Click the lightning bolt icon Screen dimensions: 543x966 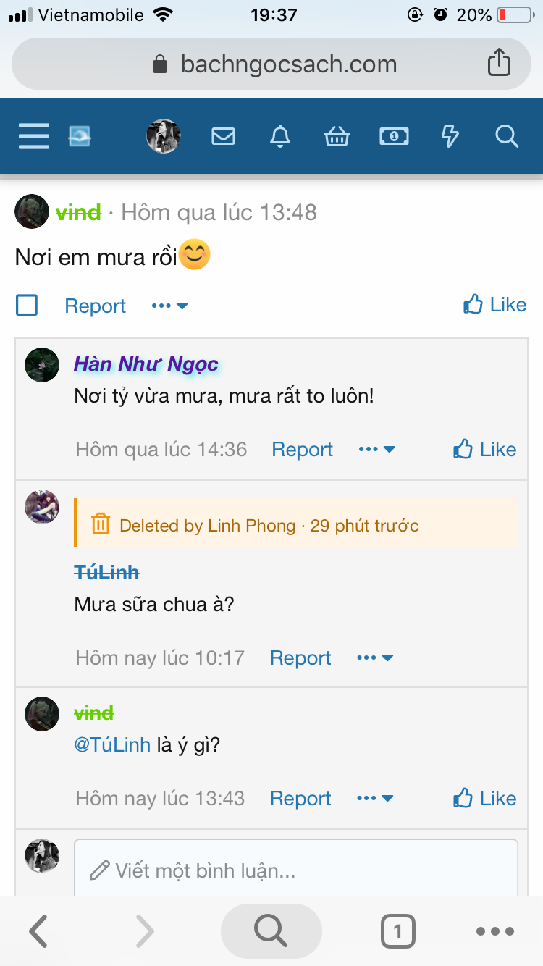450,136
